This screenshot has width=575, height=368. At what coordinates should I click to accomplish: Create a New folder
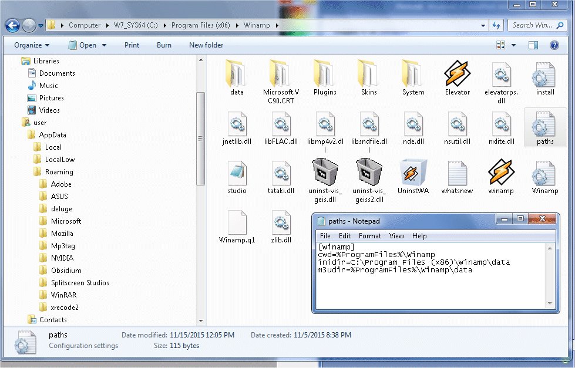(206, 45)
